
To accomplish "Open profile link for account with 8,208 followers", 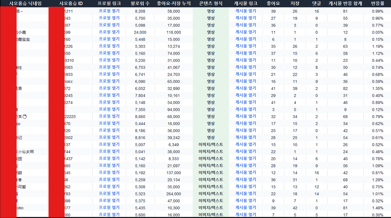I will click(x=109, y=11).
